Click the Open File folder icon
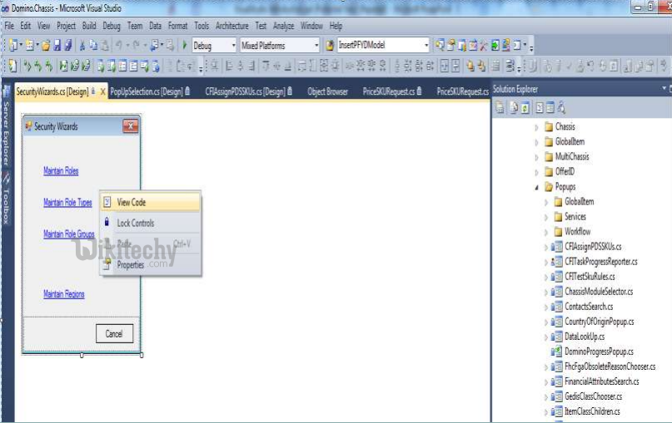Viewport: 672px width, 423px height. click(46, 46)
